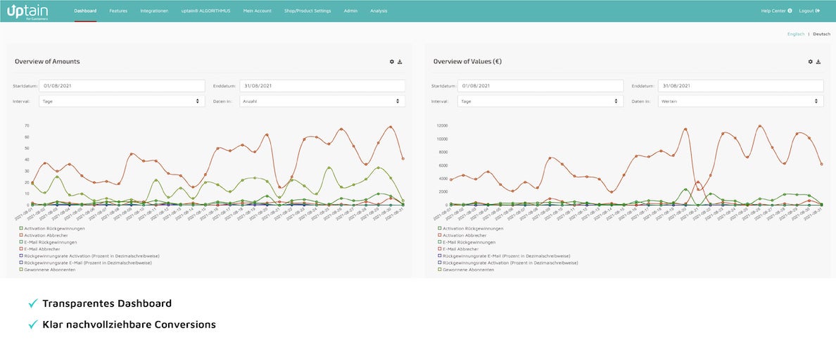Expand the 'Daten in' Anzahl dropdown
Screen dimensions: 836x352
(x=322, y=101)
